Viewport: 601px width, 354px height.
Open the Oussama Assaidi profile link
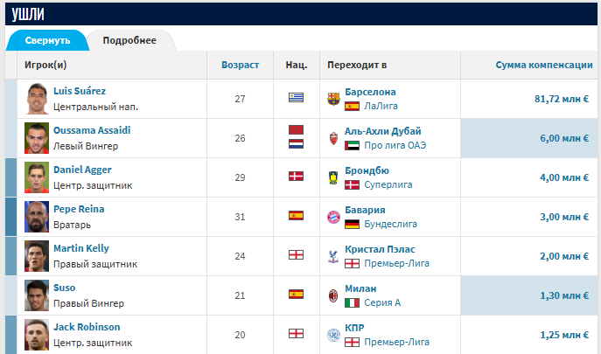coord(92,130)
